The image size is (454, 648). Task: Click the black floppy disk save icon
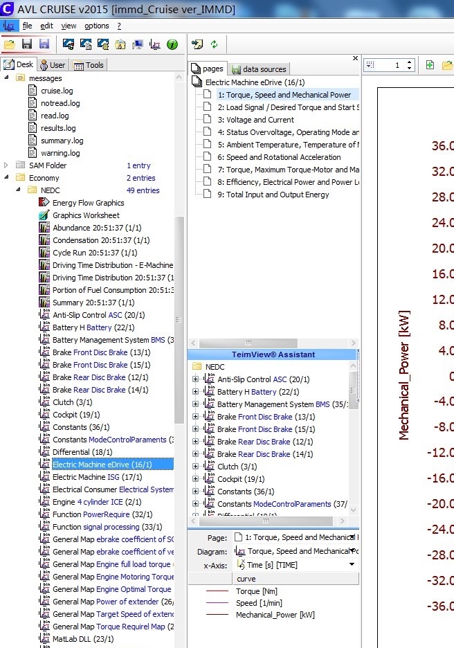[27, 44]
